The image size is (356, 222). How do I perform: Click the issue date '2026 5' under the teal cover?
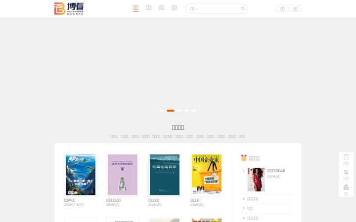click(155, 205)
